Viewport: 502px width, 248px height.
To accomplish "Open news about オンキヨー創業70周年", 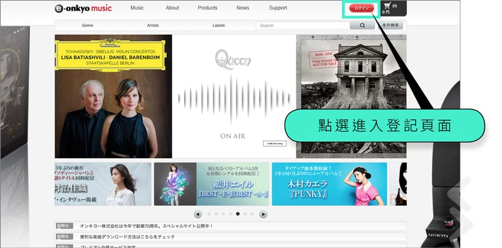I will [146, 226].
